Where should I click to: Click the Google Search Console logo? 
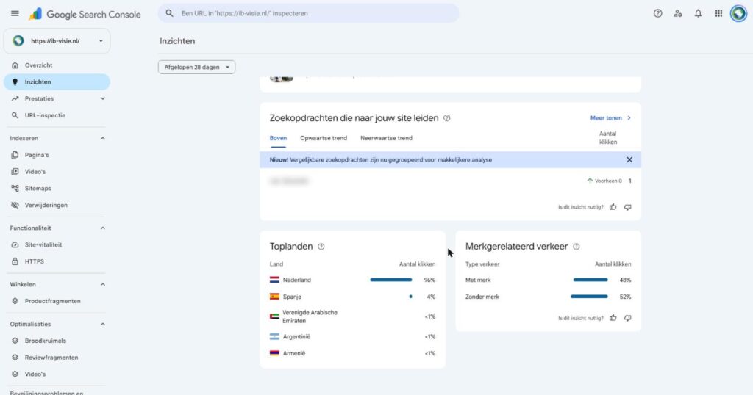click(85, 15)
